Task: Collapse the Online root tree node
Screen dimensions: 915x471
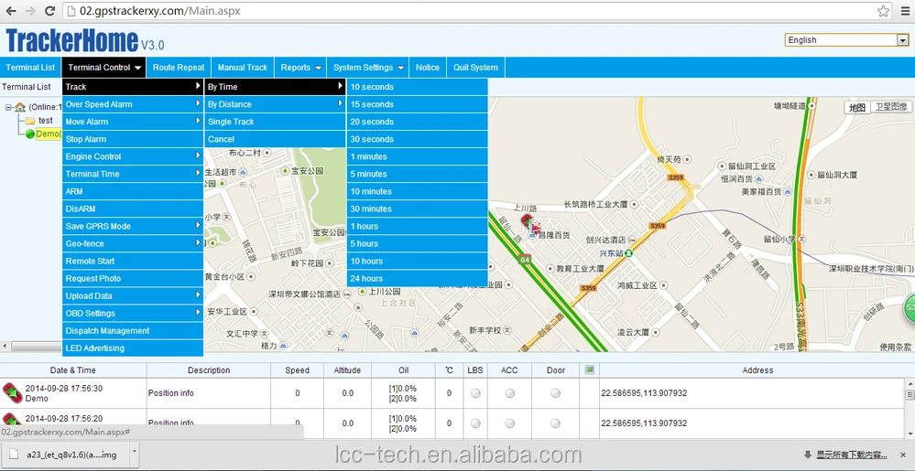Action: 8,107
